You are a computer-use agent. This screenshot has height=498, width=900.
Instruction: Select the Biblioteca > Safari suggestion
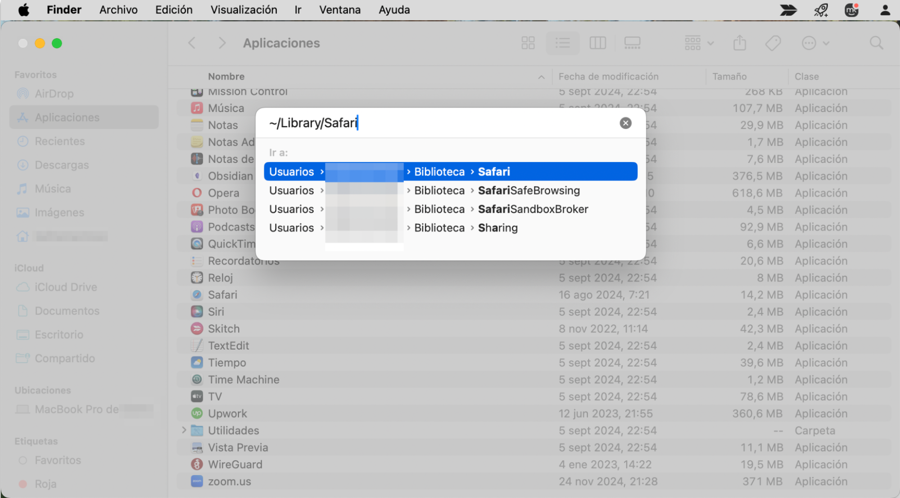pos(451,171)
